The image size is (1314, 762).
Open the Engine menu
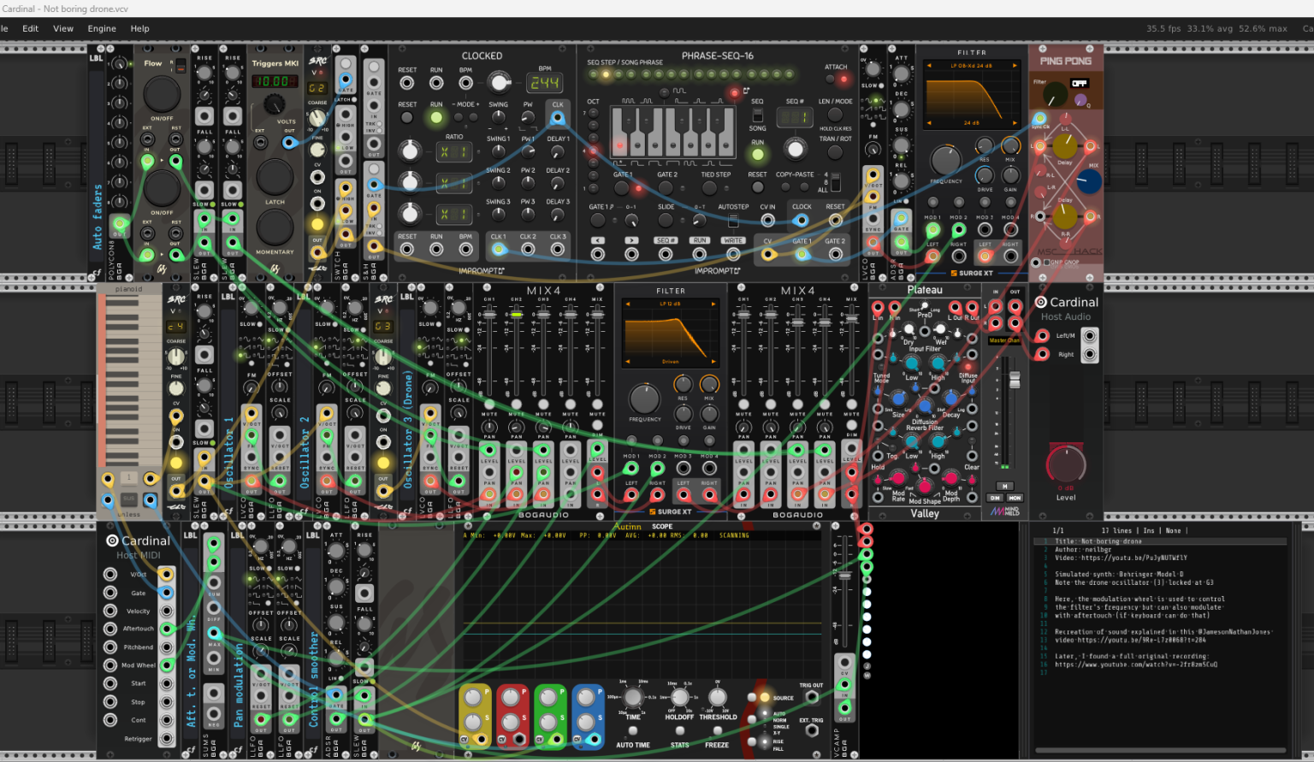(x=102, y=28)
